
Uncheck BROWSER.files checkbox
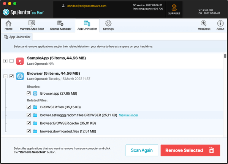click(29, 107)
